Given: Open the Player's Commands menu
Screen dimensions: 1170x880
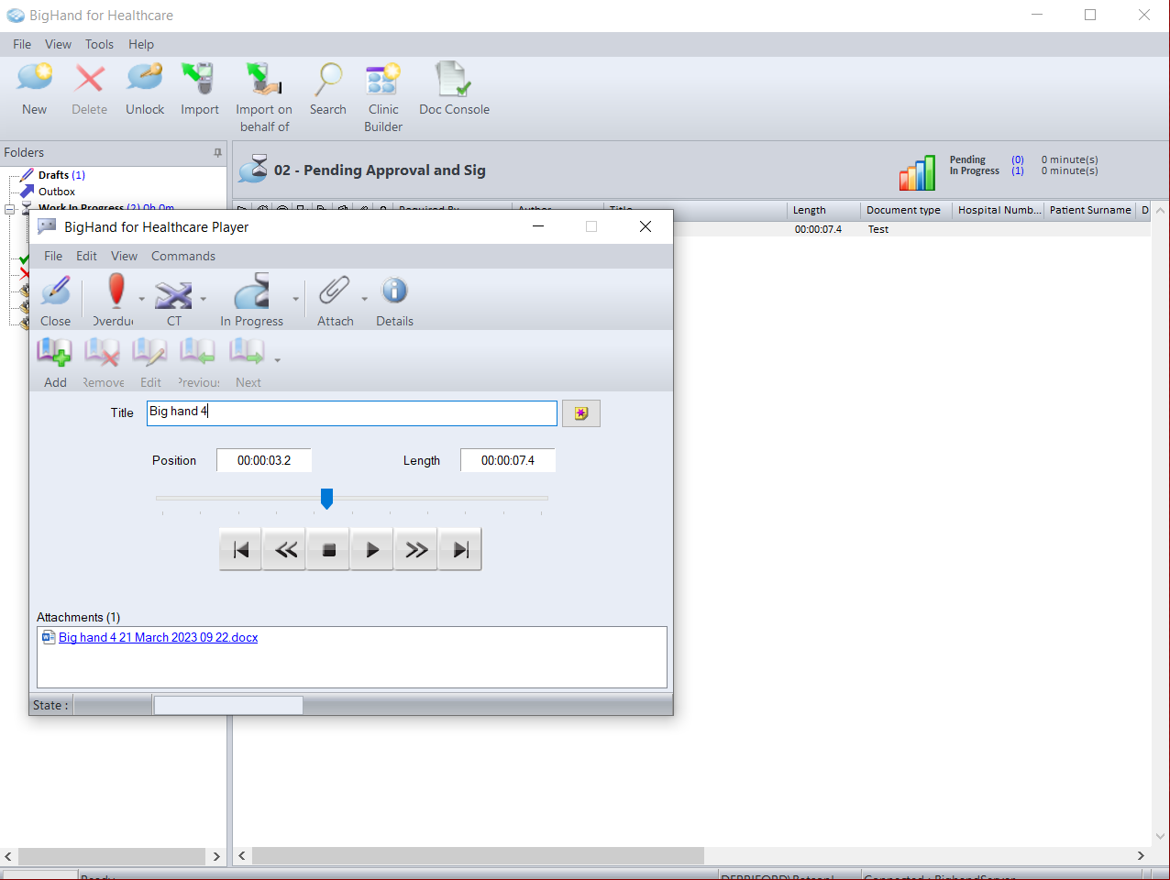Looking at the screenshot, I should click(x=183, y=256).
